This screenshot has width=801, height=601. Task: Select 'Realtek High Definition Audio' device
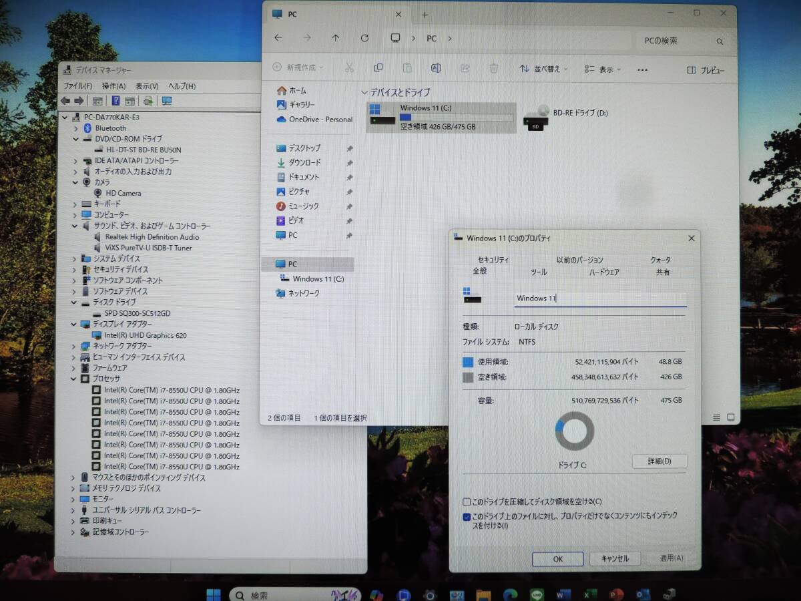[x=152, y=237]
